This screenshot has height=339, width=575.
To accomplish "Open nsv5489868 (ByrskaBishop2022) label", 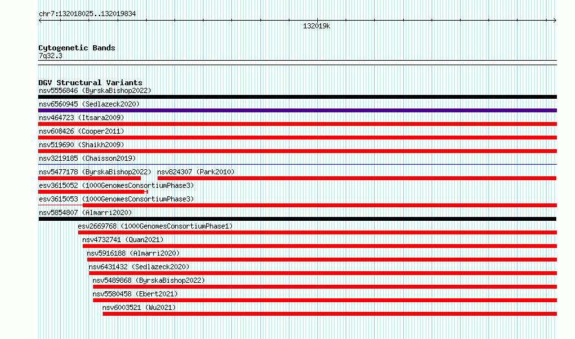I will click(x=149, y=280).
